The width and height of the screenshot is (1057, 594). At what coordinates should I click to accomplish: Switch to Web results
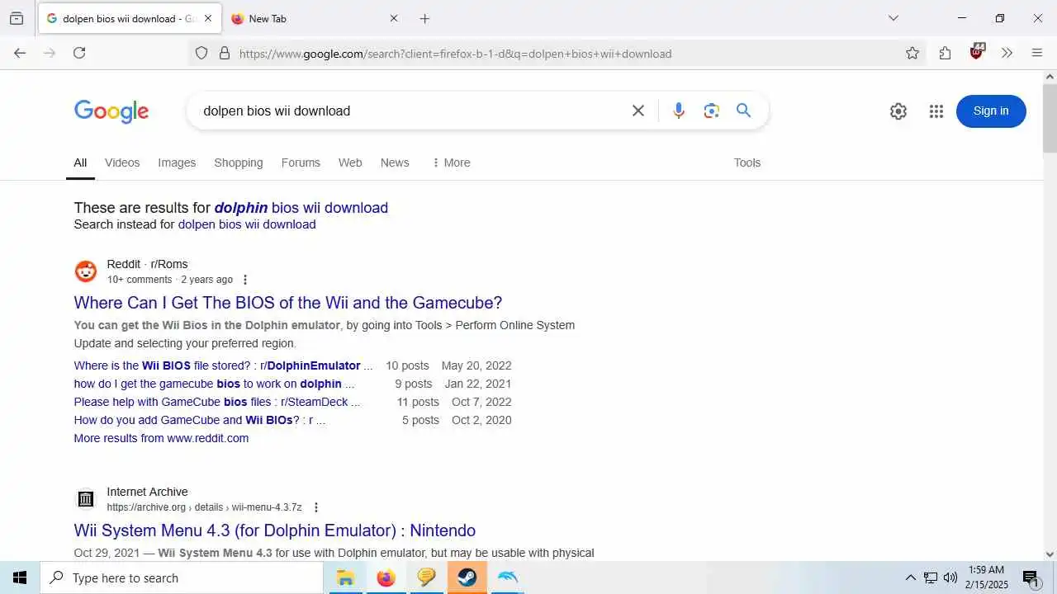350,163
